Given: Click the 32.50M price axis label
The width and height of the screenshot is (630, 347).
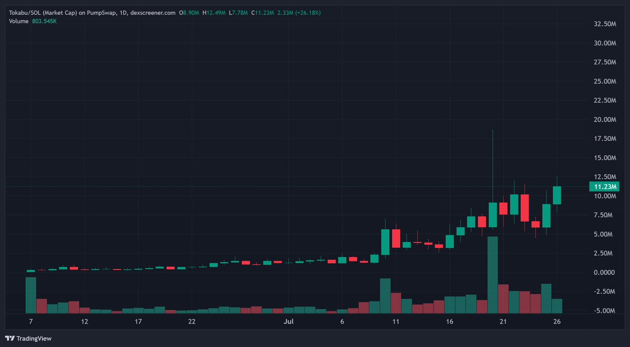Looking at the screenshot, I should 605,24.
